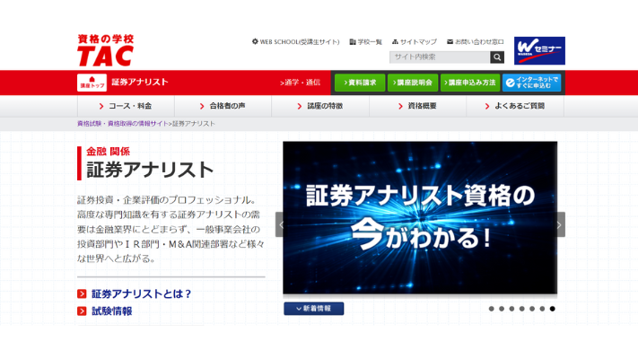This screenshot has height=359, width=638.
Task: Select the fourth carousel dot indicator
Action: point(521,309)
